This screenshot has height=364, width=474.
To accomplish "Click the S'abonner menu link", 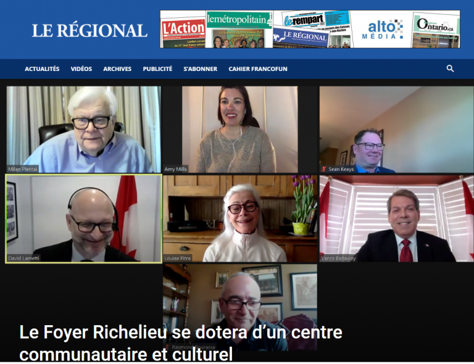I will pyautogui.click(x=201, y=69).
